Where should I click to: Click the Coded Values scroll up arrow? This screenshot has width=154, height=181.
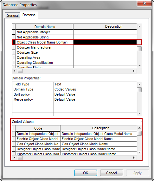(x=139, y=128)
